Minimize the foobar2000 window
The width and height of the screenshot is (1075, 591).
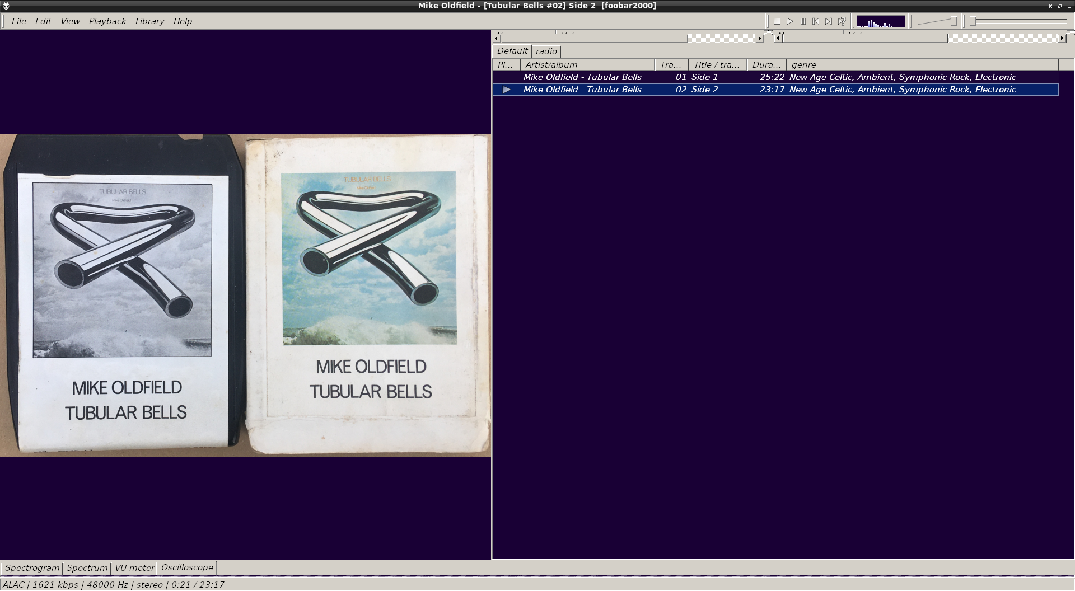[x=1069, y=6]
